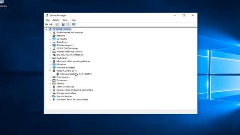The width and height of the screenshot is (240, 135).
Task: Click the Storage controllers icon
Action: coord(54,93)
